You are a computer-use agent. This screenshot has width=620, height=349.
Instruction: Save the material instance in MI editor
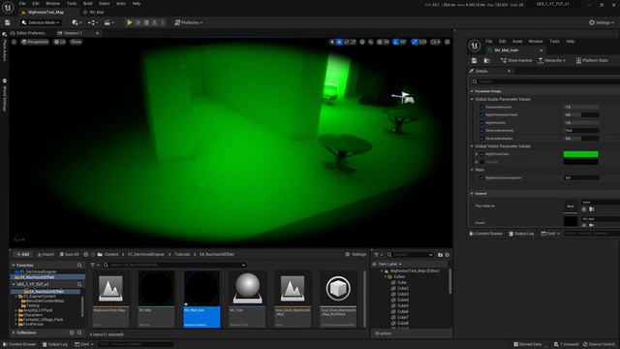[474, 60]
